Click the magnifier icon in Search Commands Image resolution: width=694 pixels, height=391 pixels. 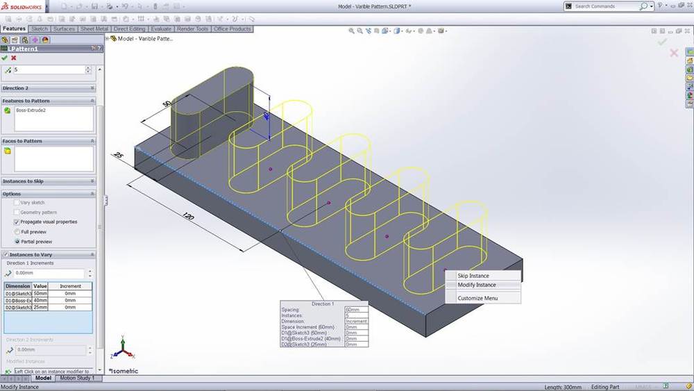(644, 6)
